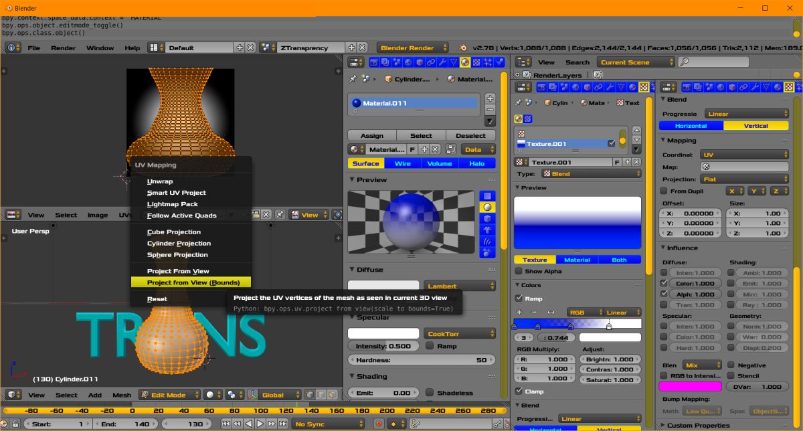Flip the color ramp
The height and width of the screenshot is (431, 803).
coord(551,313)
